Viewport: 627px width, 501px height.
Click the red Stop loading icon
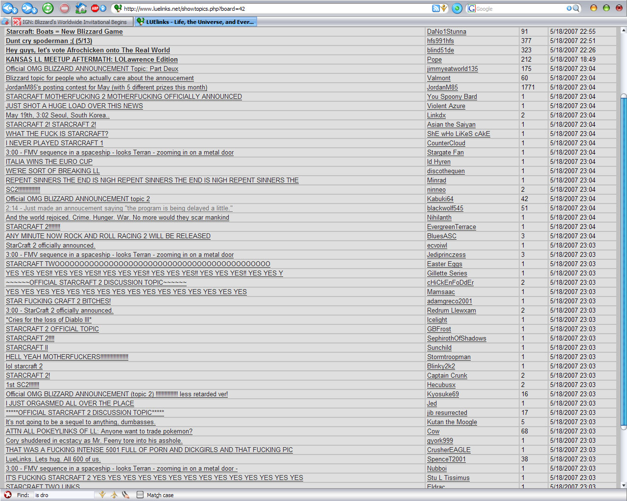[65, 8]
